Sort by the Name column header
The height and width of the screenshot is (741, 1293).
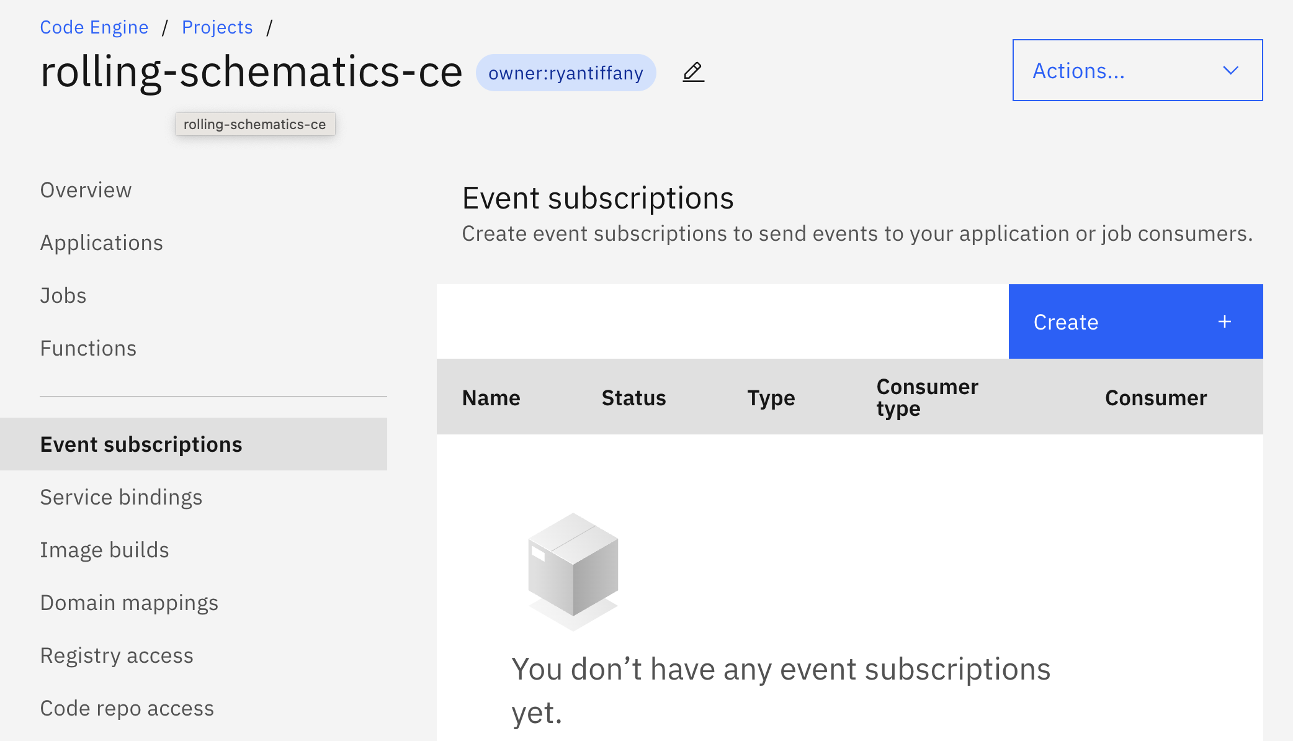(491, 397)
